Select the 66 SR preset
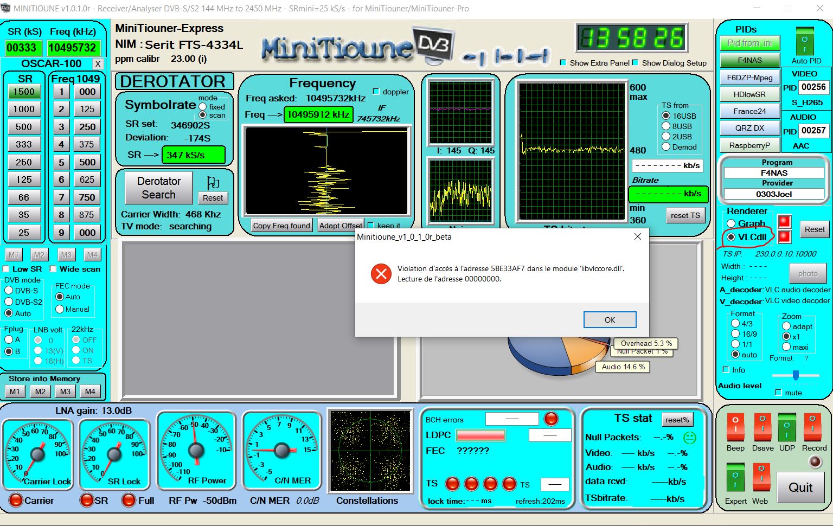 coord(24,197)
